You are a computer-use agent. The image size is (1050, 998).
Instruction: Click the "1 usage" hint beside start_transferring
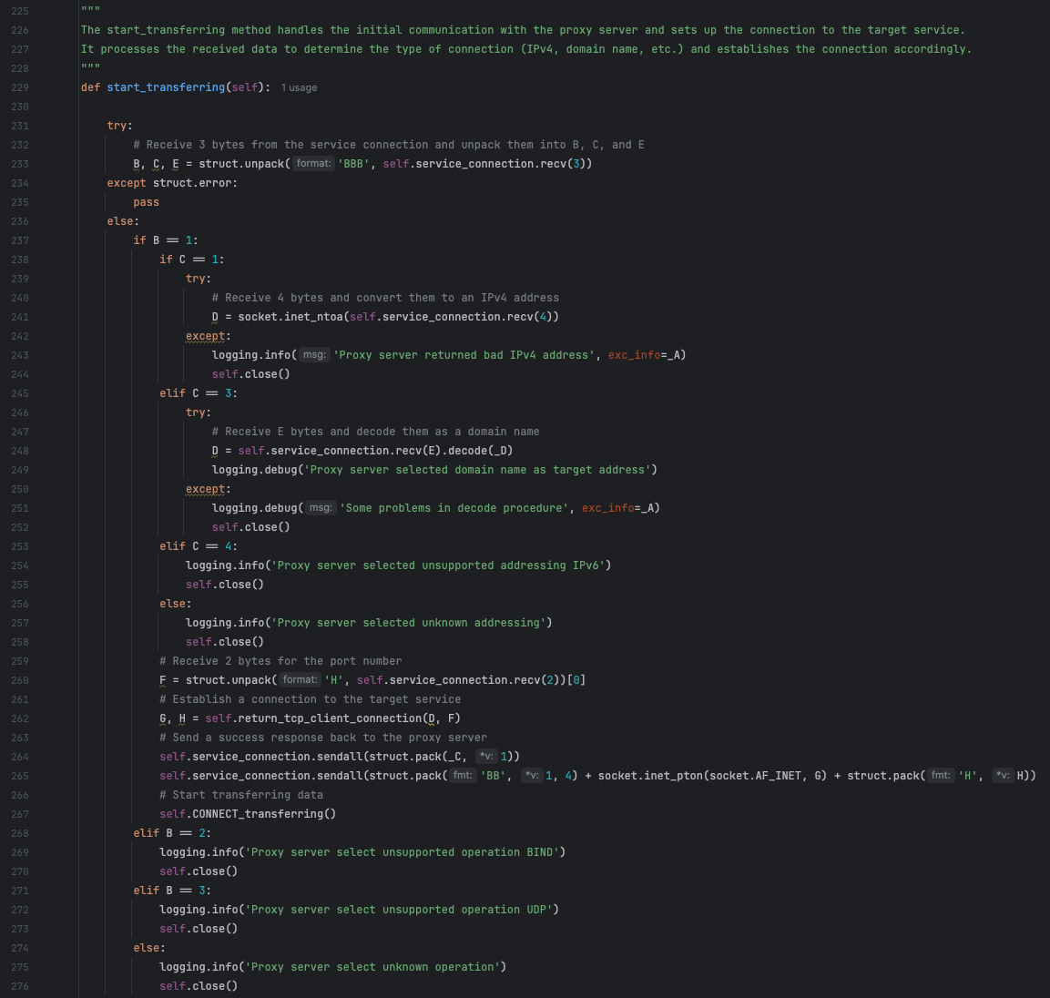tap(299, 87)
